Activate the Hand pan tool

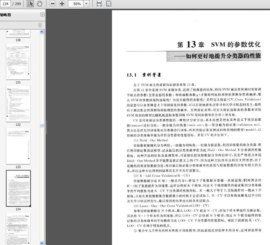coord(40,4)
